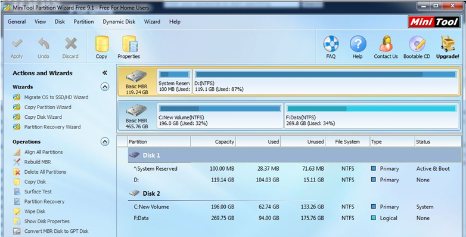
Task: Open the General menu
Action: point(17,21)
